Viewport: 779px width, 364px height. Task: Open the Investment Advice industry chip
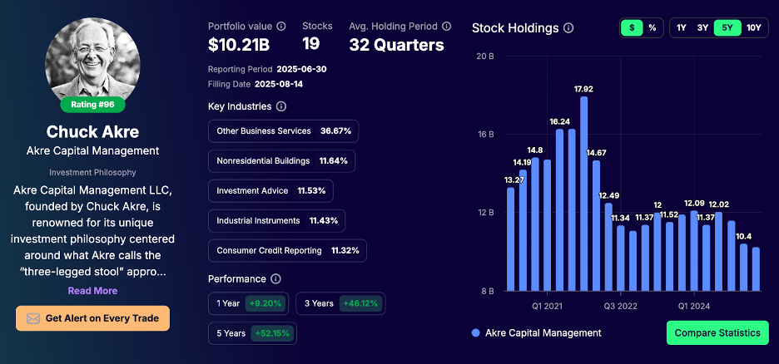[270, 191]
